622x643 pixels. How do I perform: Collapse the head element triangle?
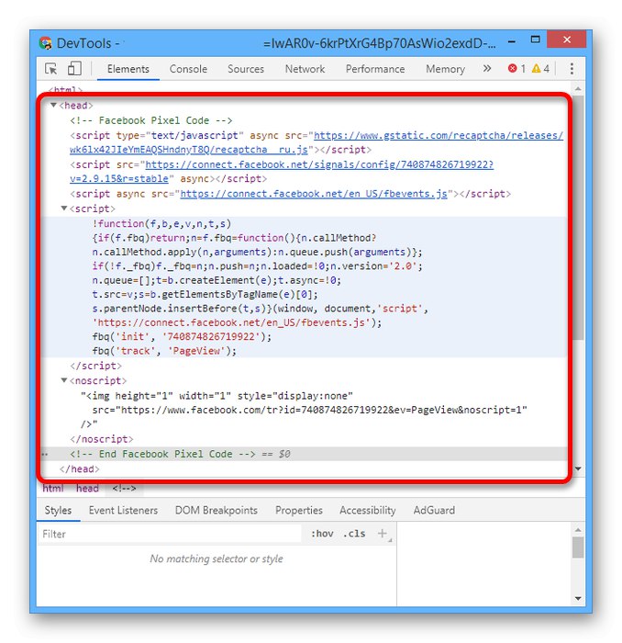point(53,106)
